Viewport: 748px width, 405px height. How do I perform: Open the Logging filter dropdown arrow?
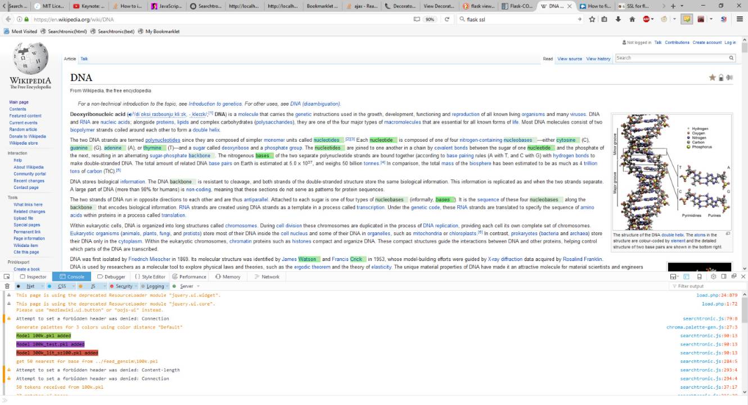(x=168, y=286)
